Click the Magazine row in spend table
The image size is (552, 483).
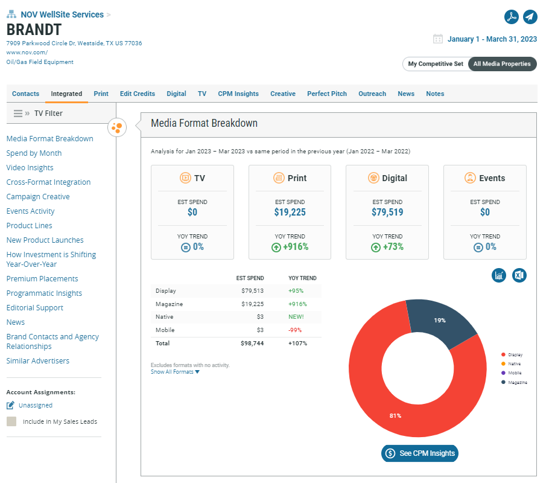[x=236, y=304]
